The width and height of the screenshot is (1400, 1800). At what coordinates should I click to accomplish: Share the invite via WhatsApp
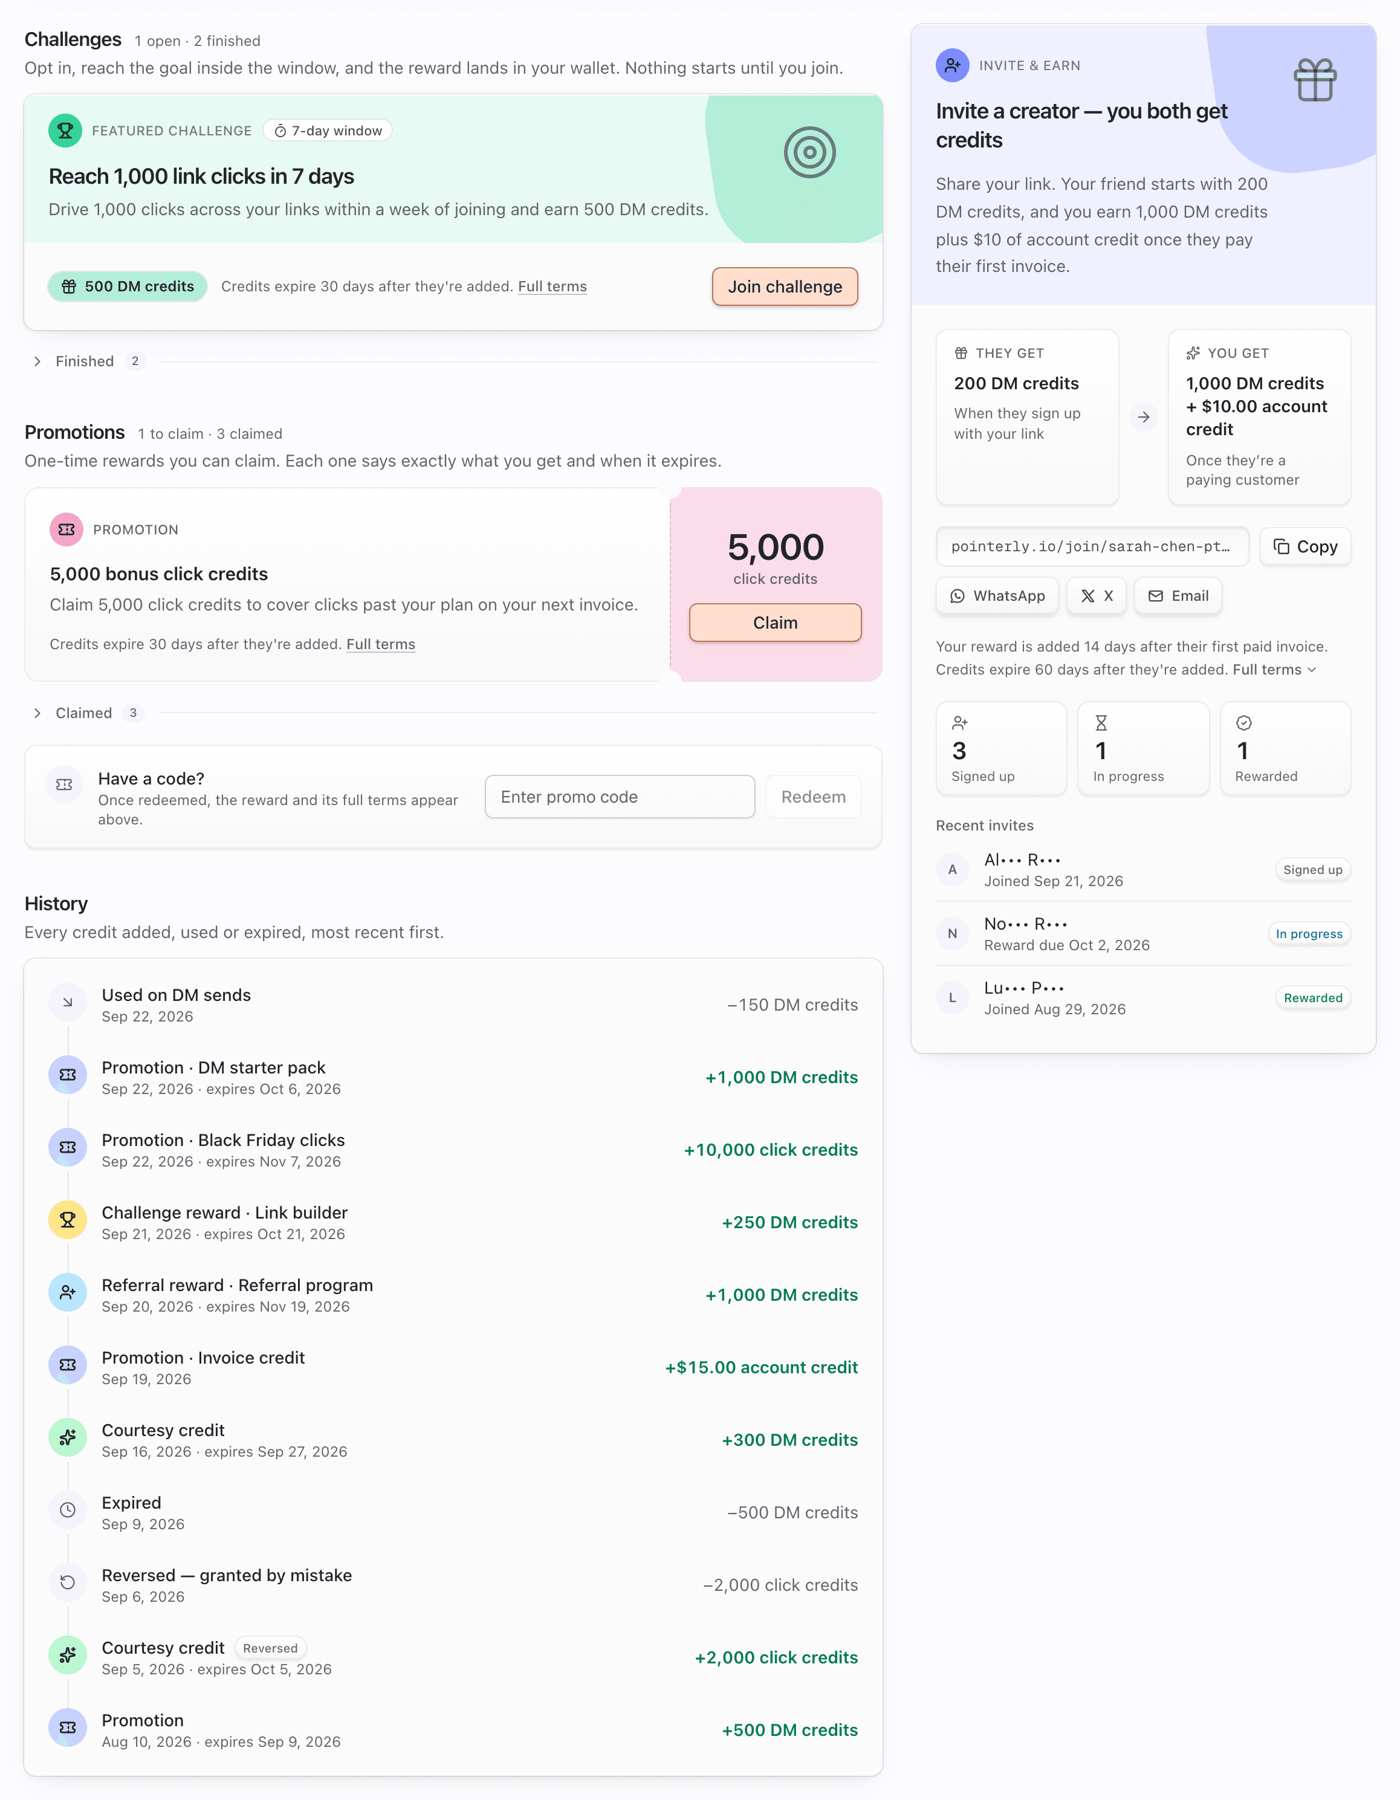[x=996, y=596]
